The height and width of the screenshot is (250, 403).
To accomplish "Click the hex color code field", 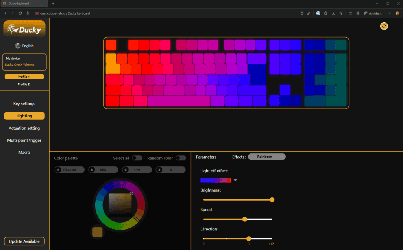I will pyautogui.click(x=69, y=170).
